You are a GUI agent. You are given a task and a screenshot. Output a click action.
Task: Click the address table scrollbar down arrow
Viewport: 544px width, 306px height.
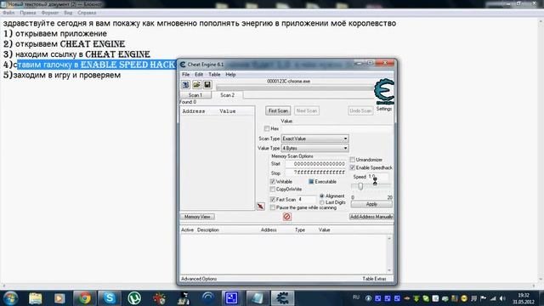pos(389,270)
